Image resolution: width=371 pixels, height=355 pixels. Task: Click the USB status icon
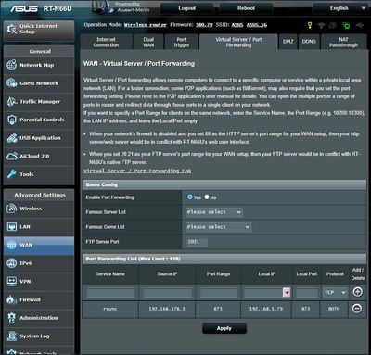point(360,25)
